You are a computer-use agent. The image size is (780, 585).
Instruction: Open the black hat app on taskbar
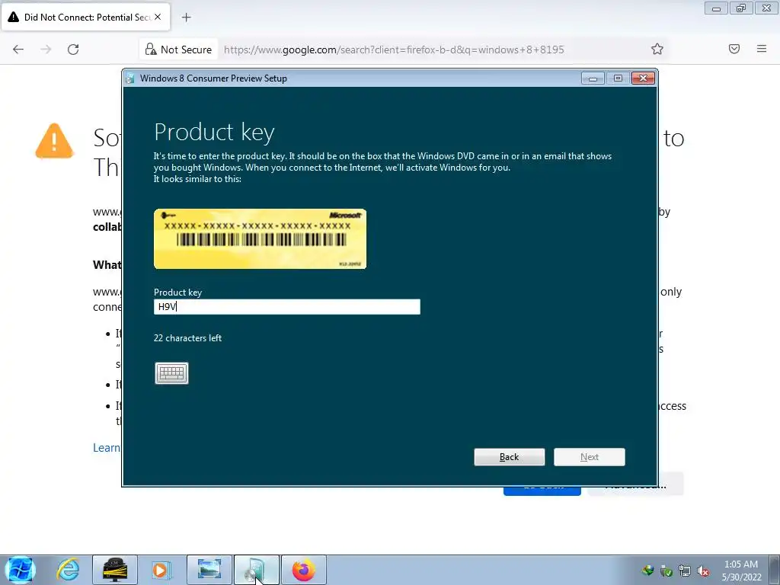click(115, 570)
